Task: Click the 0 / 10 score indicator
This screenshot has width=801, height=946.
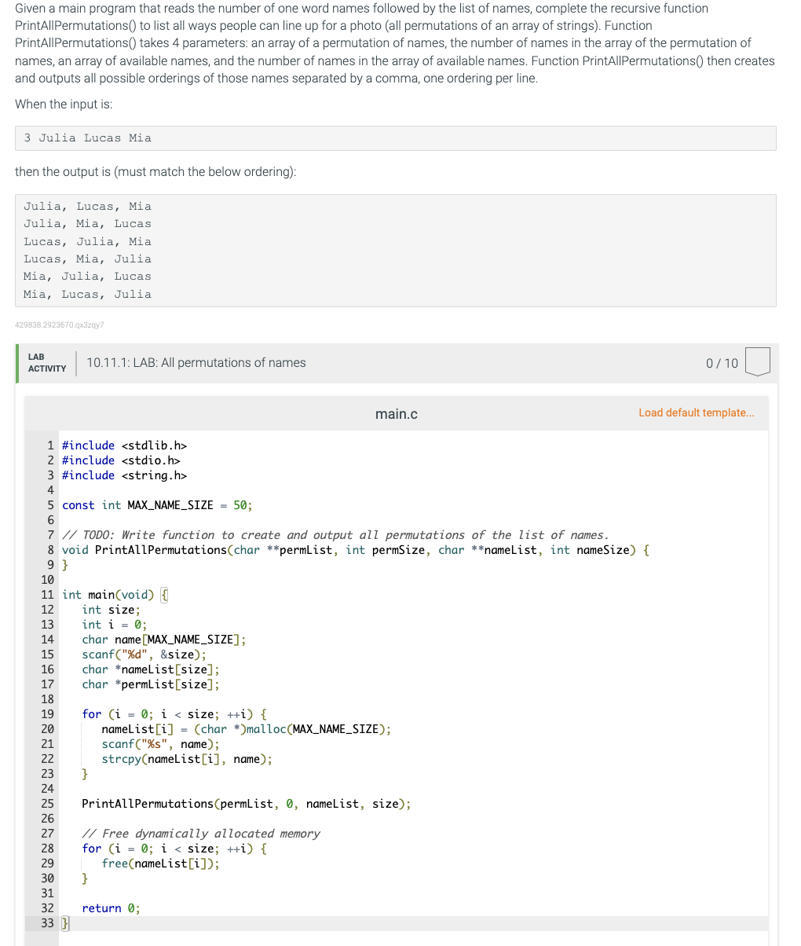Action: [x=721, y=363]
